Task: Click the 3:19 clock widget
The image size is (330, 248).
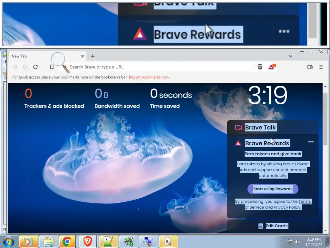Action: [267, 95]
